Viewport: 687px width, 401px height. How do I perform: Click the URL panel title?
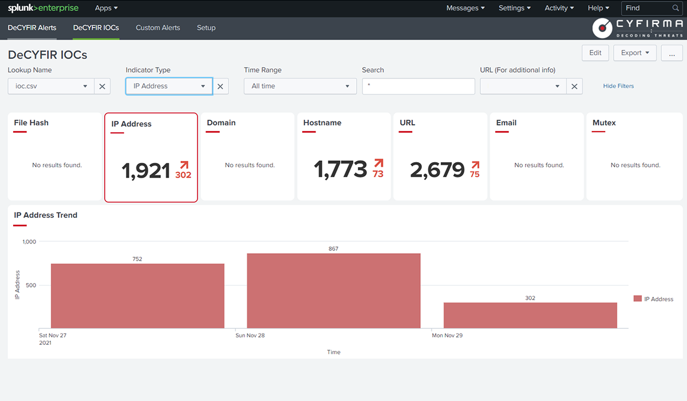pos(408,123)
